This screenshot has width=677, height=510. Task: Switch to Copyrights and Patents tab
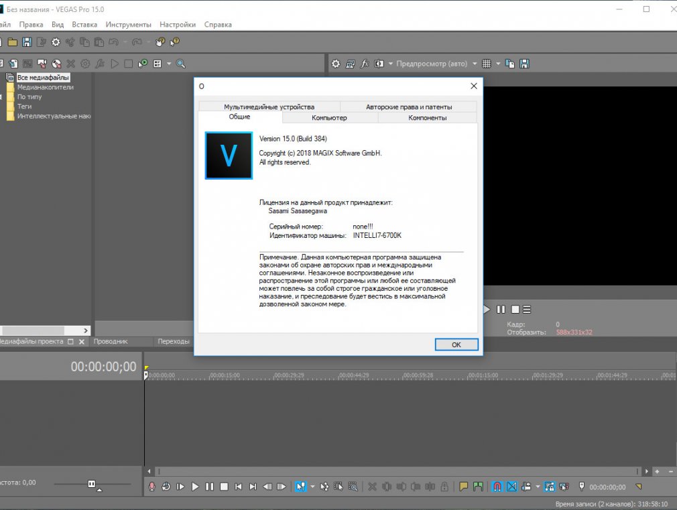point(409,107)
